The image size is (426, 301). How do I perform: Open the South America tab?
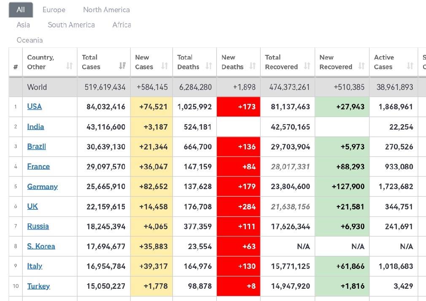coord(71,25)
